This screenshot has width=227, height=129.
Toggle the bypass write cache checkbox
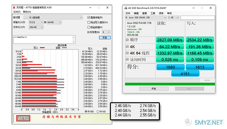tap(89, 22)
